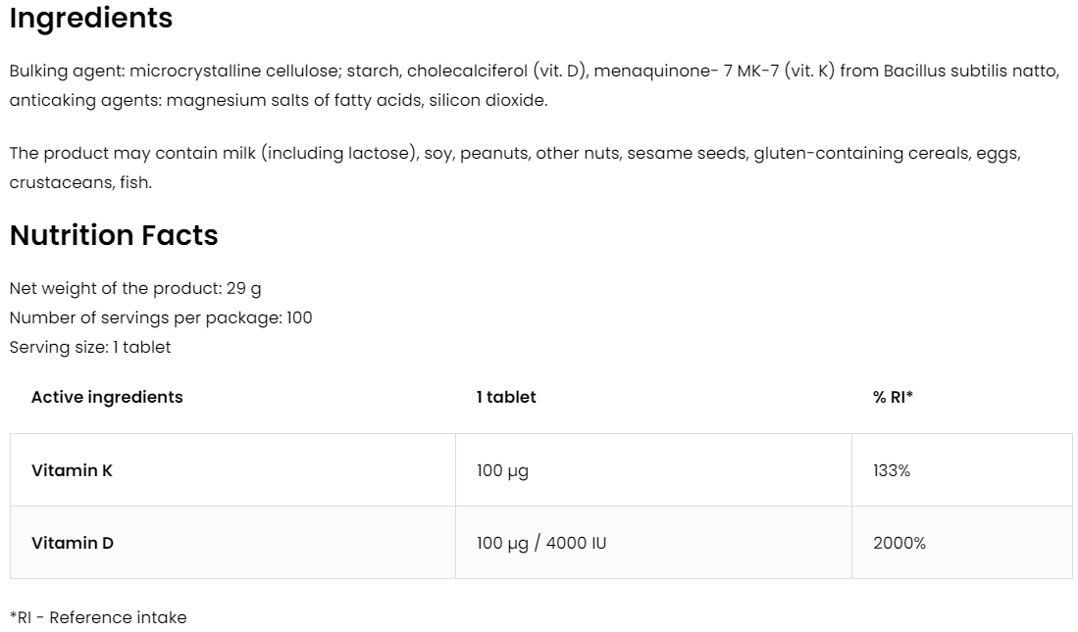The width and height of the screenshot is (1078, 632).
Task: Select the 'Vitamin D' row label
Action: pyautogui.click(x=73, y=543)
